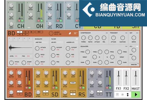This screenshot has width=147, height=100.
Task: Click the MAST master fader handle
Action: point(136,76)
